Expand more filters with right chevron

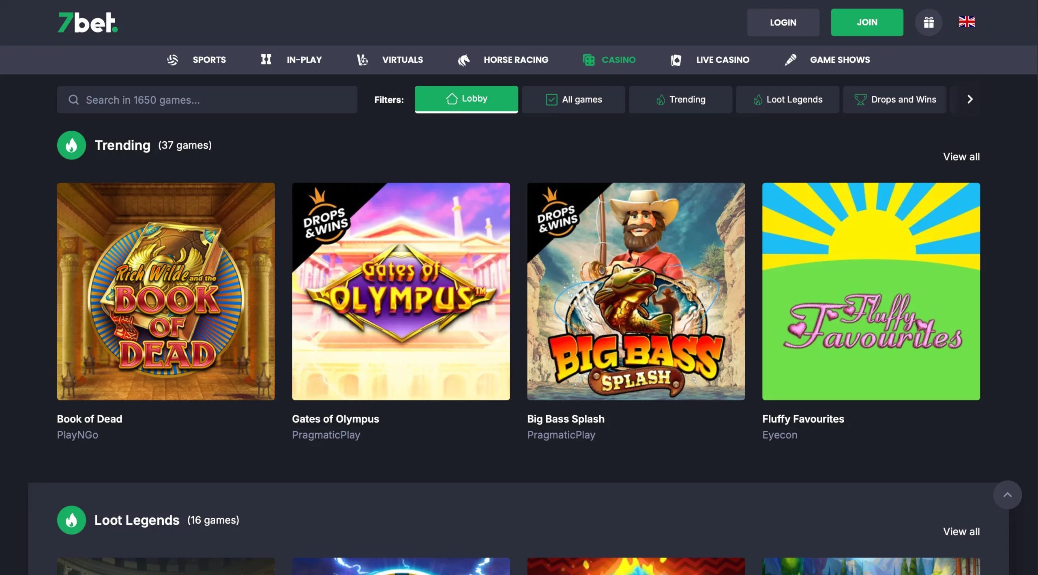(970, 99)
